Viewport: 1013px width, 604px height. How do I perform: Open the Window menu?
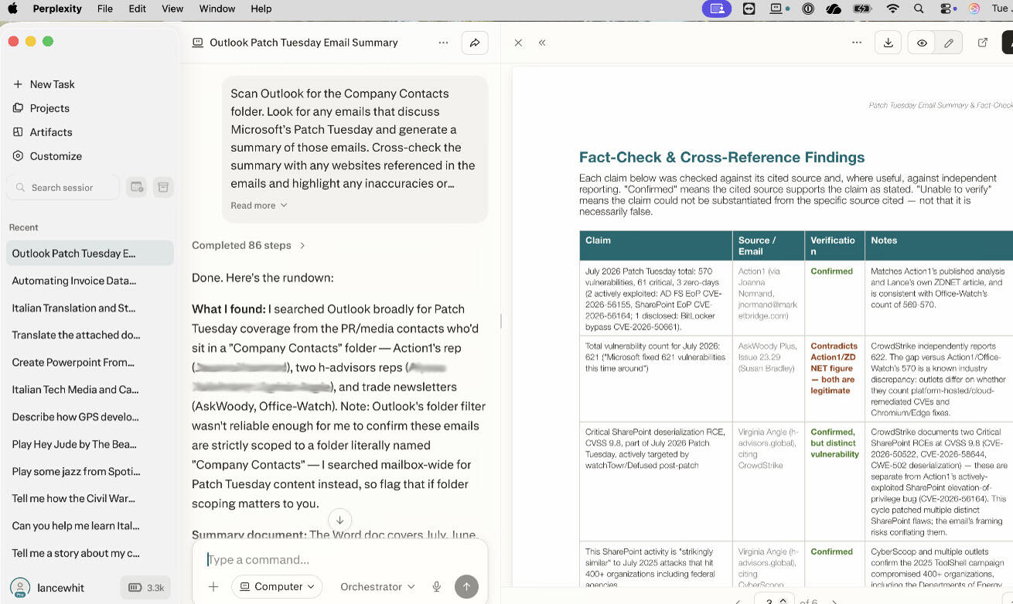pyautogui.click(x=217, y=9)
